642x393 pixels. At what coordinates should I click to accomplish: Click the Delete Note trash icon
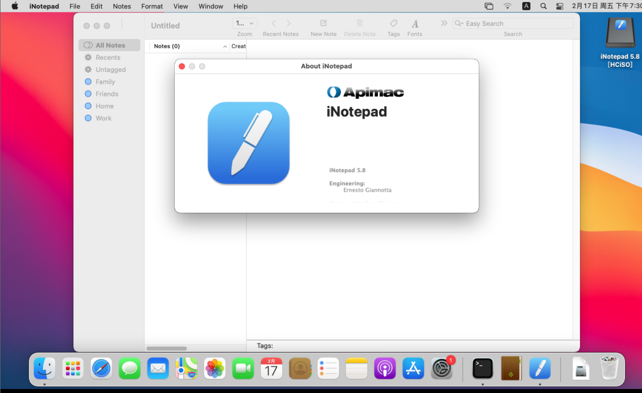pos(359,23)
